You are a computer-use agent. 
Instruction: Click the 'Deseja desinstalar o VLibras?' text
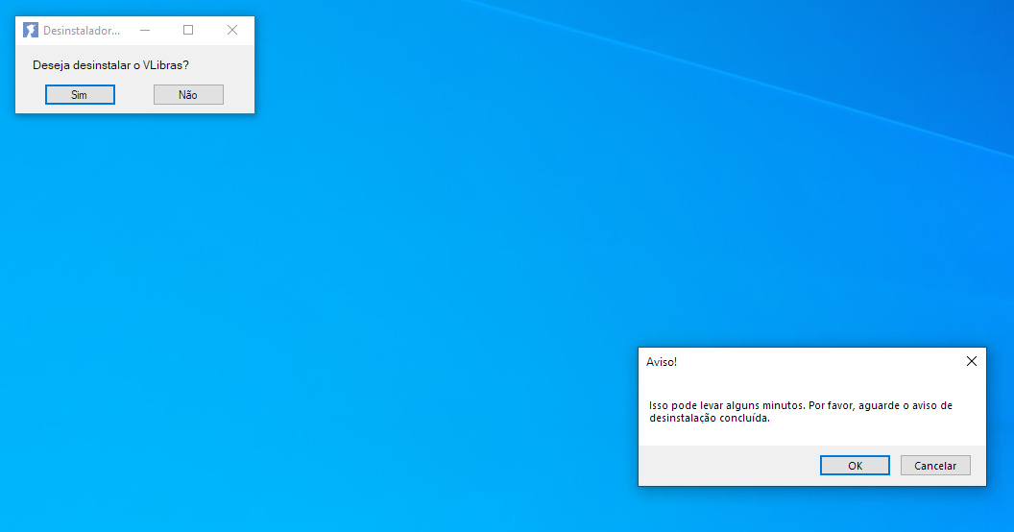110,65
